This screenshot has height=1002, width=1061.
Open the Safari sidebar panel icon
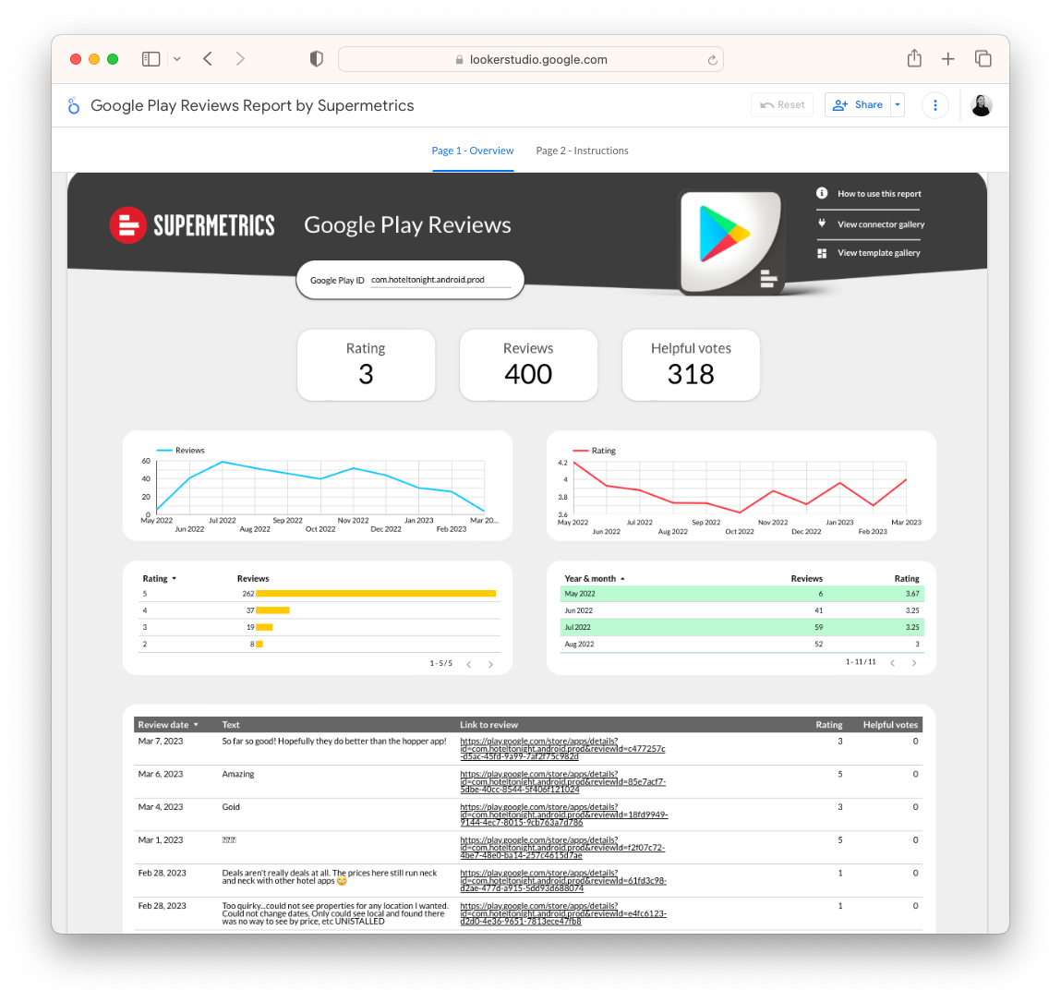coord(151,59)
